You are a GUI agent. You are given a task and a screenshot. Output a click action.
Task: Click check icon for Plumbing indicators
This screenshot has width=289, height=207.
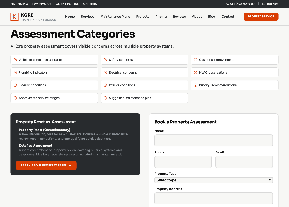point(15,72)
